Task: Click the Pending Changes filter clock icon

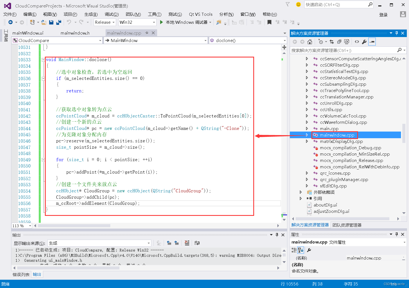Action: click(x=321, y=42)
